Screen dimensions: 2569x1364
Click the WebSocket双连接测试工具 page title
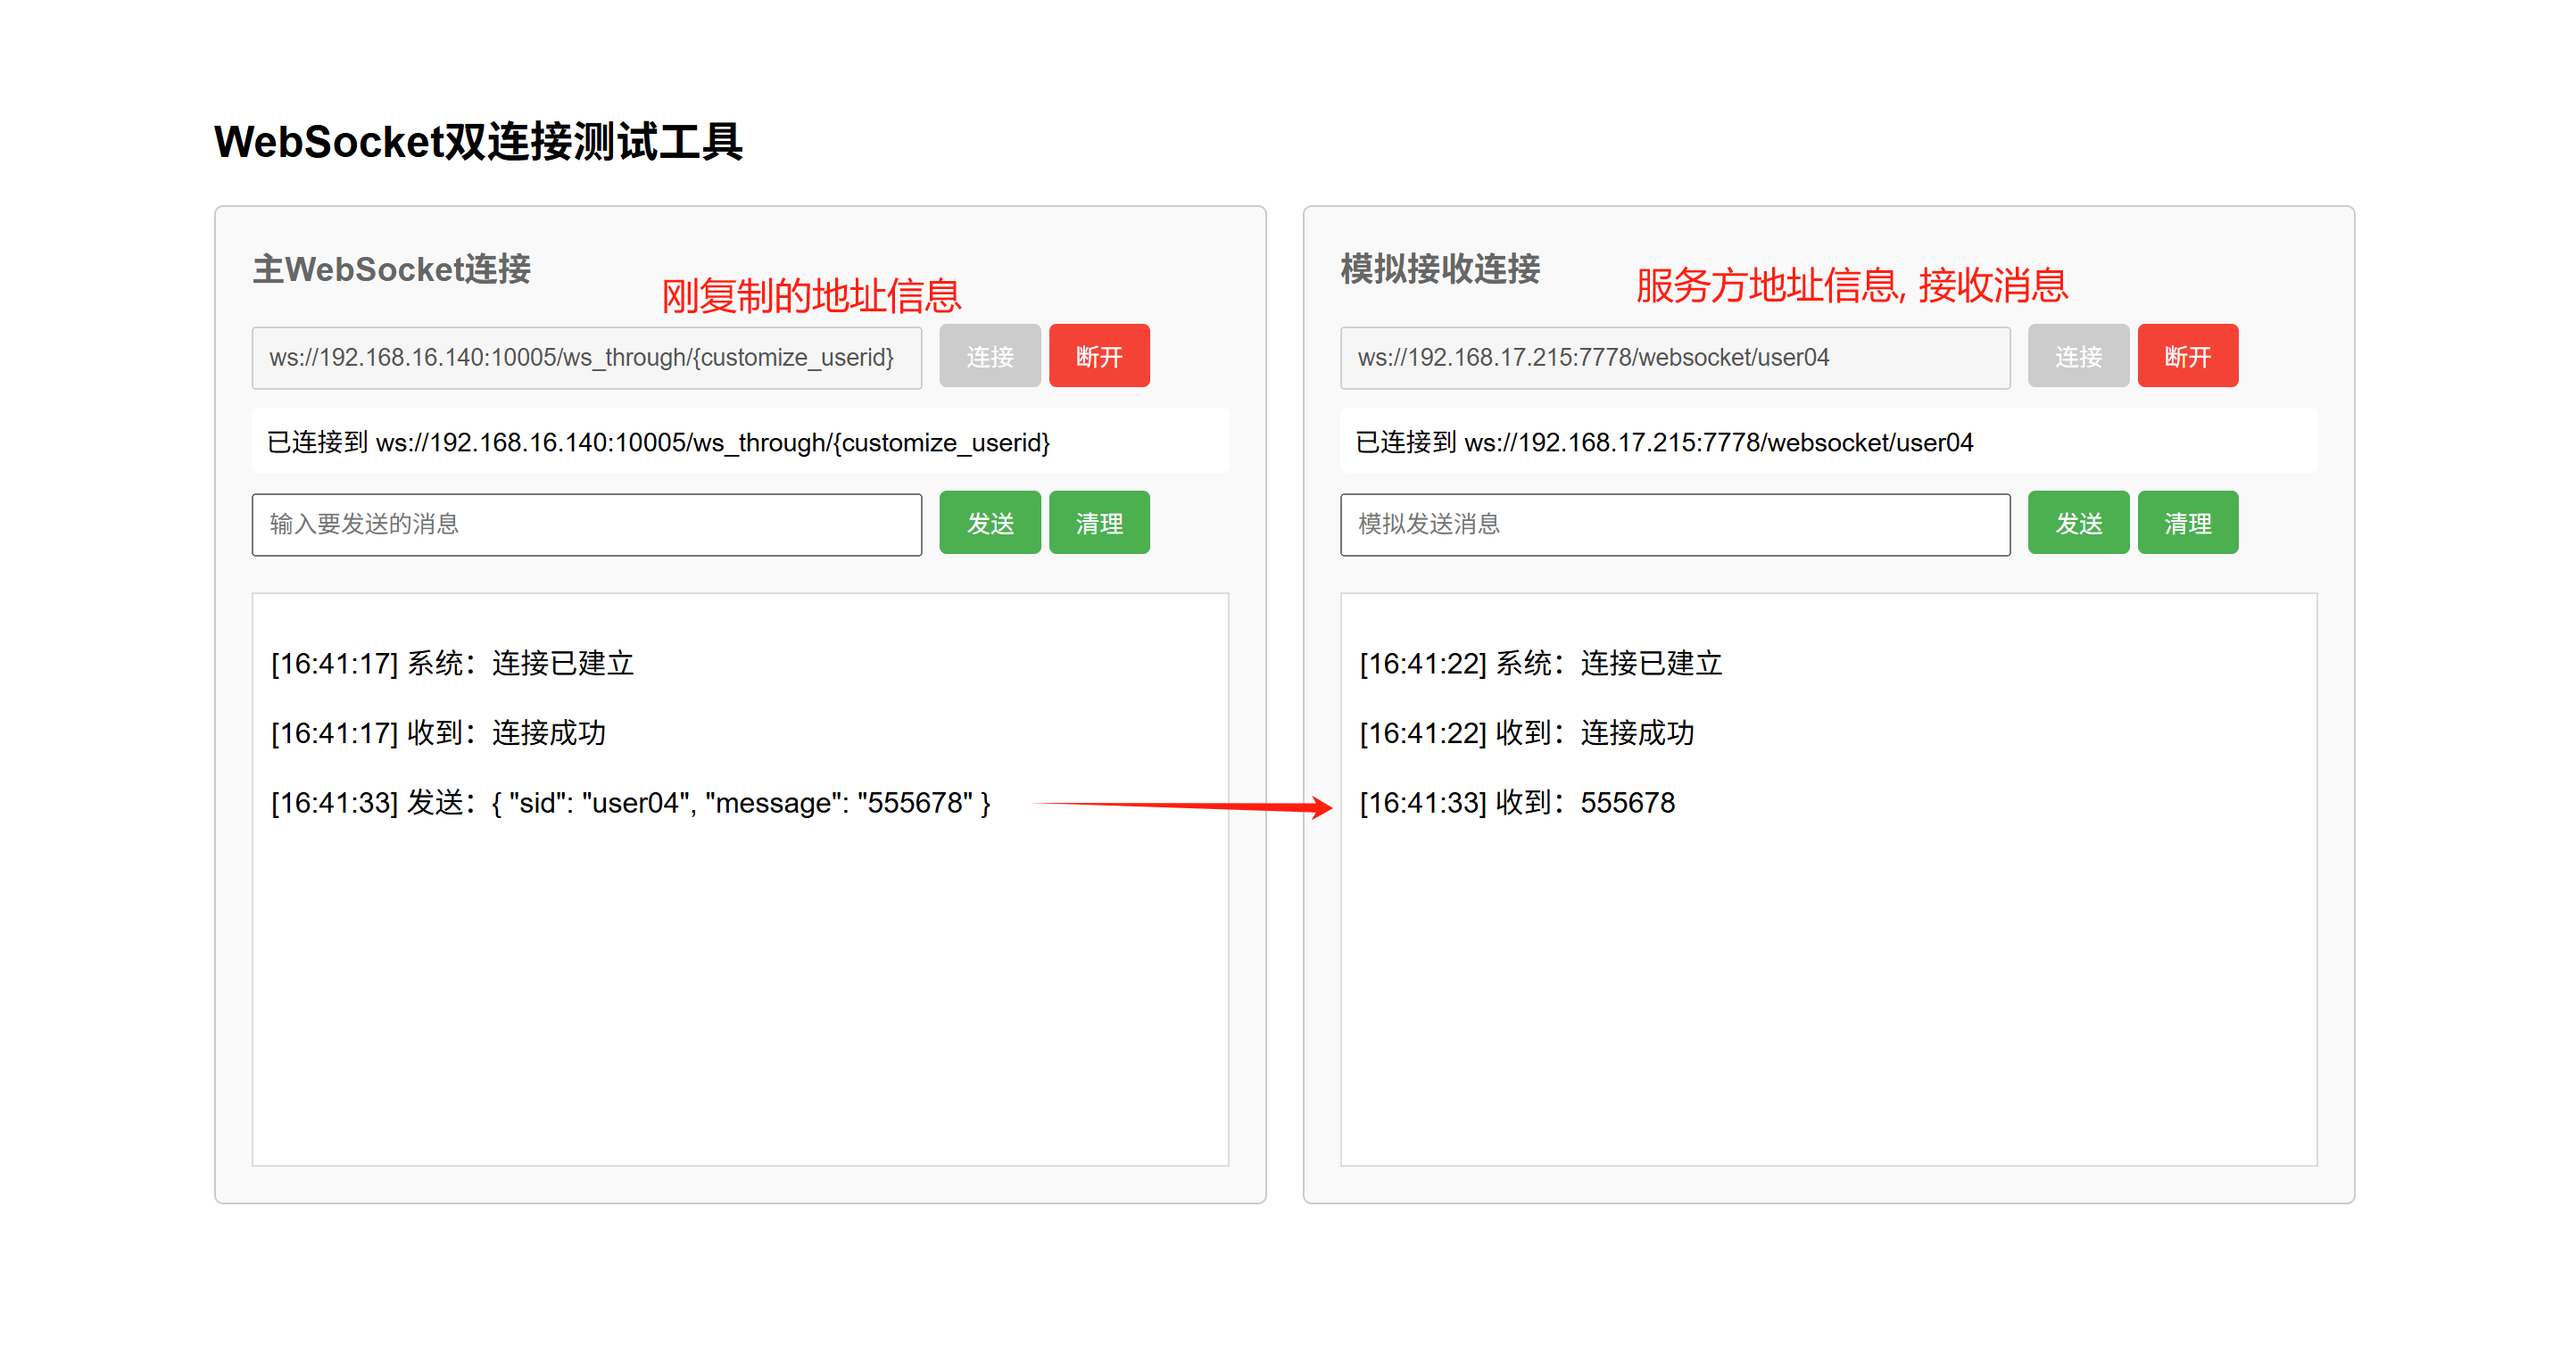pyautogui.click(x=477, y=142)
